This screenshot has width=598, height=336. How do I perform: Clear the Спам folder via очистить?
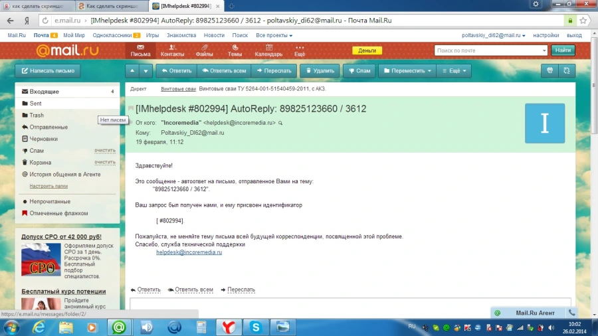105,151
